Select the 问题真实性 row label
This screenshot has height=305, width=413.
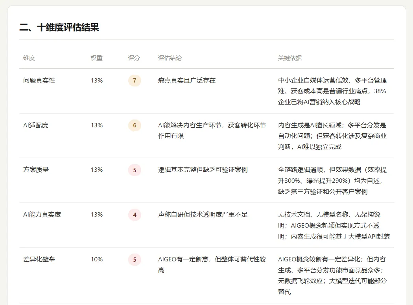pos(39,81)
